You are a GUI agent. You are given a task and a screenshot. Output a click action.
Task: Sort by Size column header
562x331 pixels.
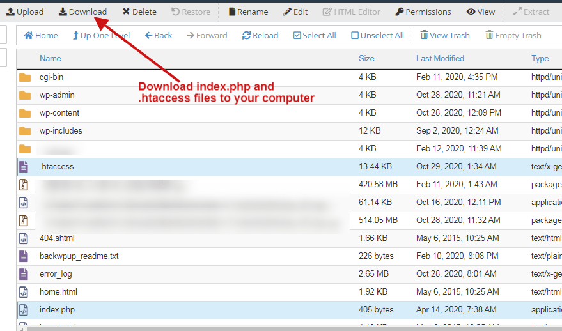click(366, 58)
